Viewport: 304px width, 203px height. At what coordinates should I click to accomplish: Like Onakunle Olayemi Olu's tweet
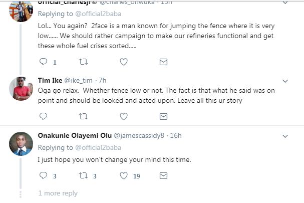(x=123, y=175)
